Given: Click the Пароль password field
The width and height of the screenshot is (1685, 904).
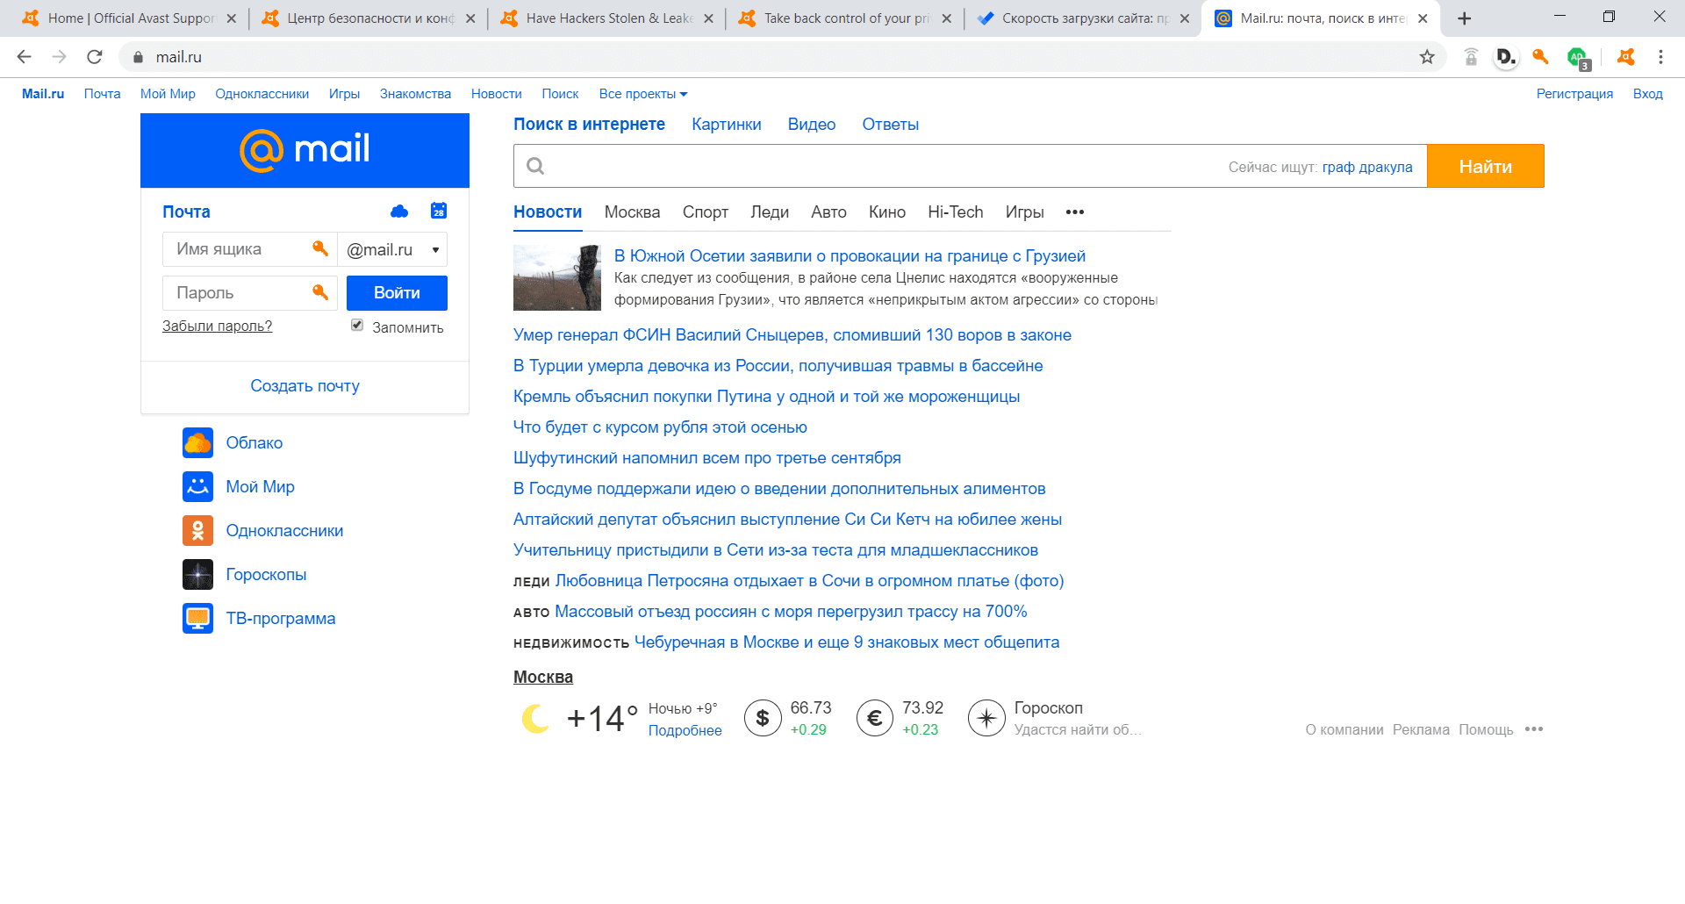Looking at the screenshot, I should coord(250,293).
